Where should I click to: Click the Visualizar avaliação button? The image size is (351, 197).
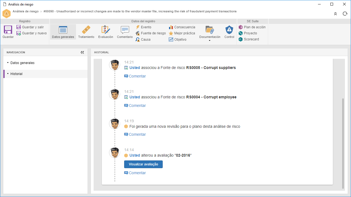pyautogui.click(x=143, y=164)
